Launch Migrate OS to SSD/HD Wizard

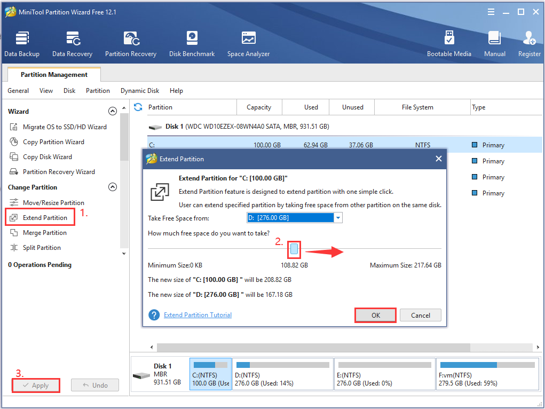(58, 127)
